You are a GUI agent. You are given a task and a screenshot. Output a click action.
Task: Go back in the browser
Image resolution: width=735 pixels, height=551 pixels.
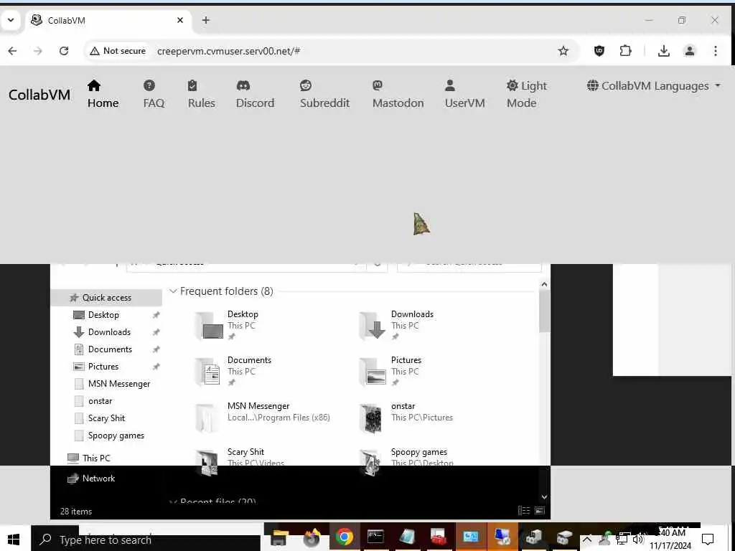click(x=13, y=51)
